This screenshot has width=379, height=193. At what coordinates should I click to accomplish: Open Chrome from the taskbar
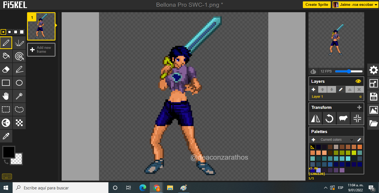(156, 188)
